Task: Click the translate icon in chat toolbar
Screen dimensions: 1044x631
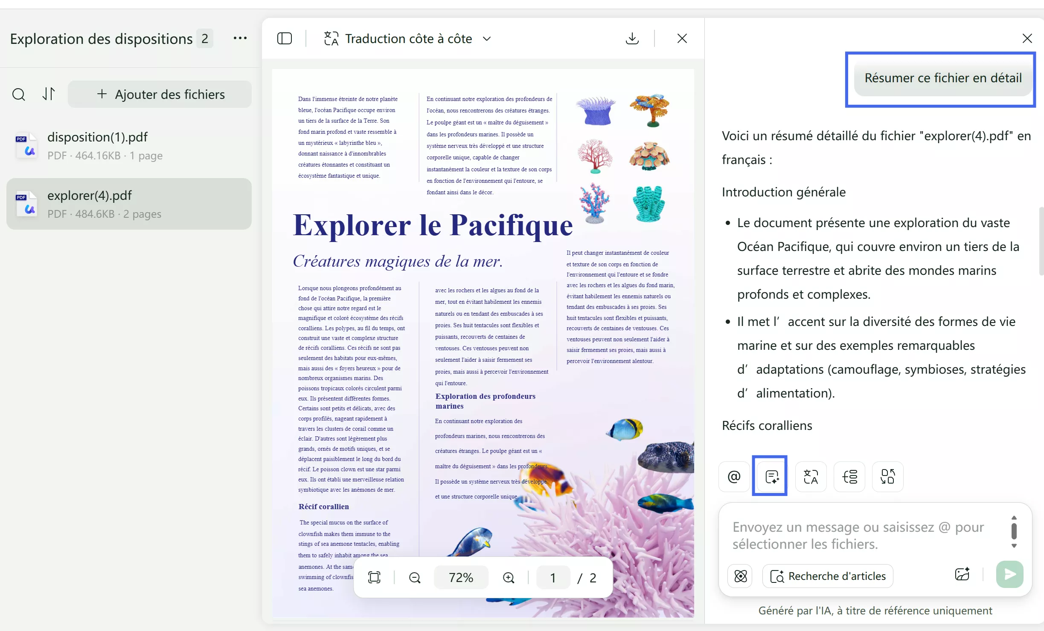Action: (x=811, y=477)
